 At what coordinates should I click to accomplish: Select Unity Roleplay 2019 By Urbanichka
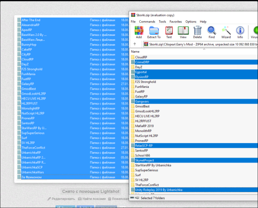[x=194, y=190]
